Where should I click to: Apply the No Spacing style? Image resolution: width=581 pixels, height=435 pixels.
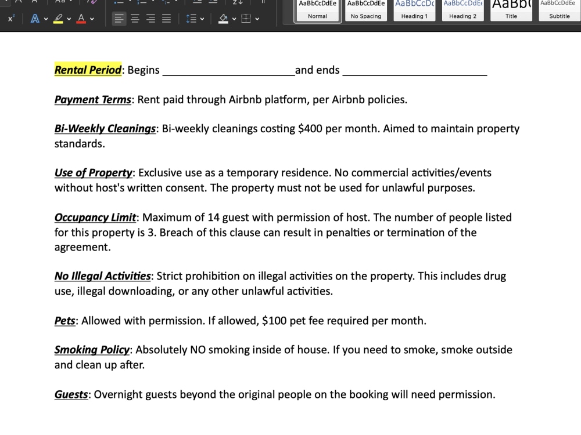366,10
